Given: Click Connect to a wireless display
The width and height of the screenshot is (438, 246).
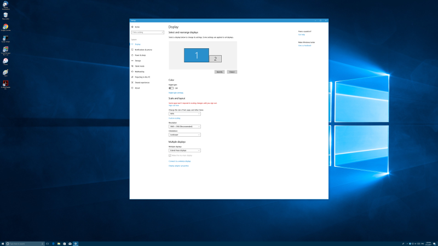Looking at the screenshot, I should 180,161.
